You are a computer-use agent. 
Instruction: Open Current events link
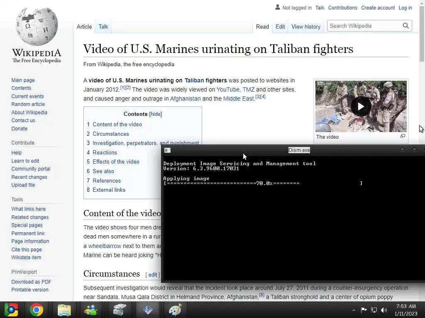[x=27, y=96]
